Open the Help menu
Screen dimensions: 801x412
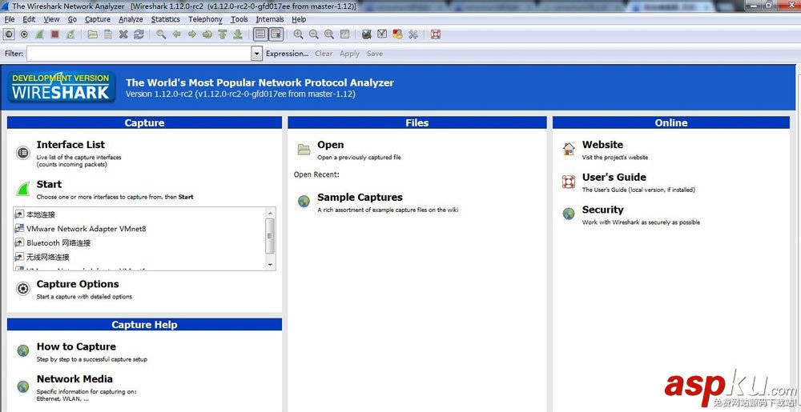(x=299, y=19)
